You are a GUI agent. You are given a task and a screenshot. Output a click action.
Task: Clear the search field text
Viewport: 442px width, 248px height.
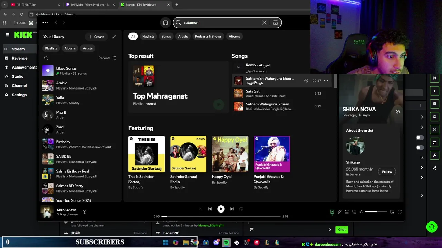tap(264, 23)
